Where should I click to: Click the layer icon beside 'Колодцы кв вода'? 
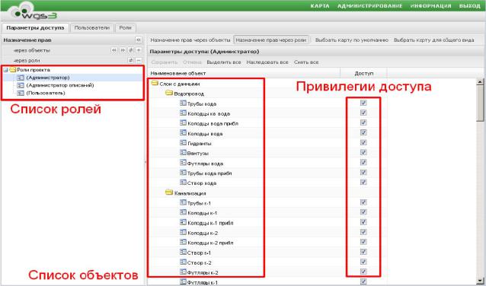tap(183, 113)
